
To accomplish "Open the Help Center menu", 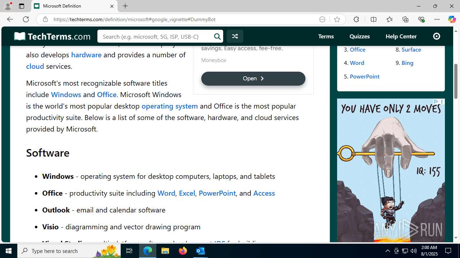I will tap(401, 36).
